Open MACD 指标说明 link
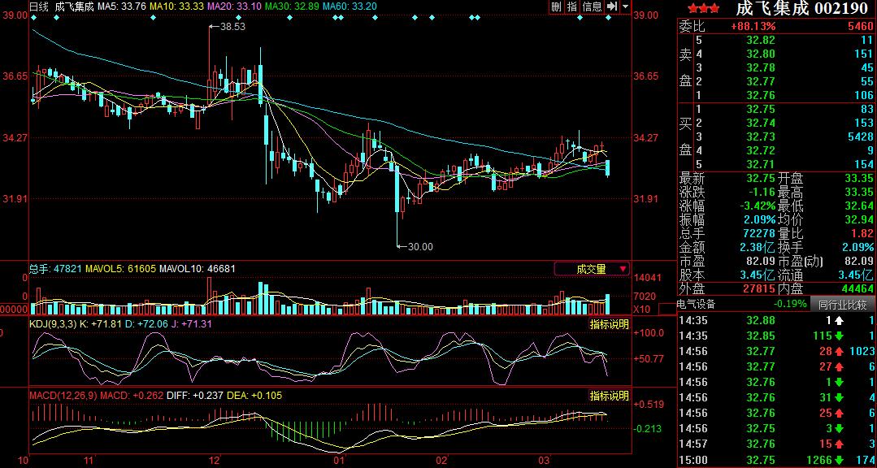The width and height of the screenshot is (877, 468). (609, 396)
